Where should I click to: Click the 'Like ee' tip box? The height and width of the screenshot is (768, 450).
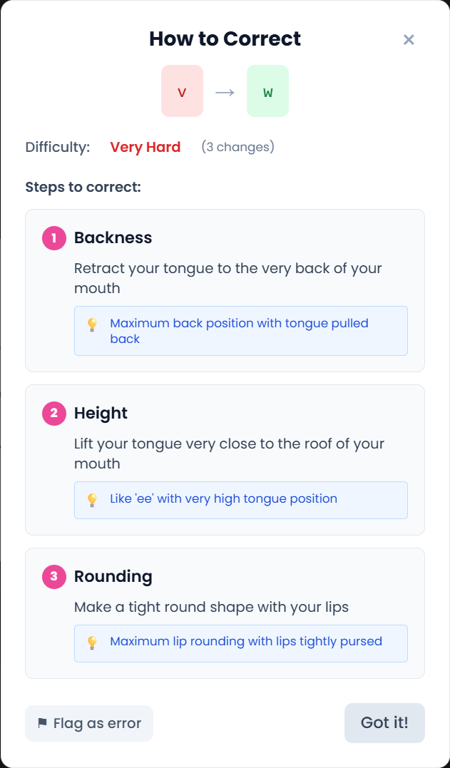241,499
